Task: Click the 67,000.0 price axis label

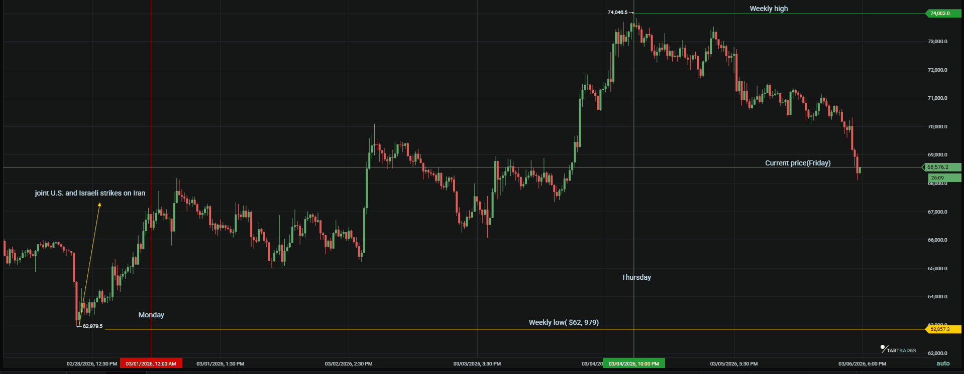Action: pos(937,212)
